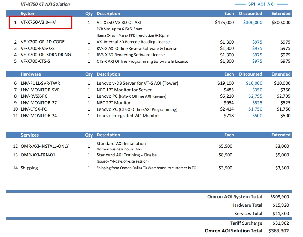Image resolution: width=303 pixels, height=237 pixels.
Task: Click the Hama X-ray Varex FPD note
Action: pyautogui.click(x=133, y=35)
